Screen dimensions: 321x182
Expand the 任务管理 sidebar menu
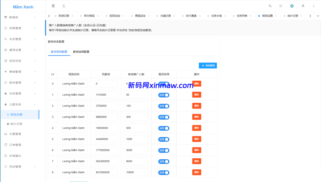(x=20, y=94)
